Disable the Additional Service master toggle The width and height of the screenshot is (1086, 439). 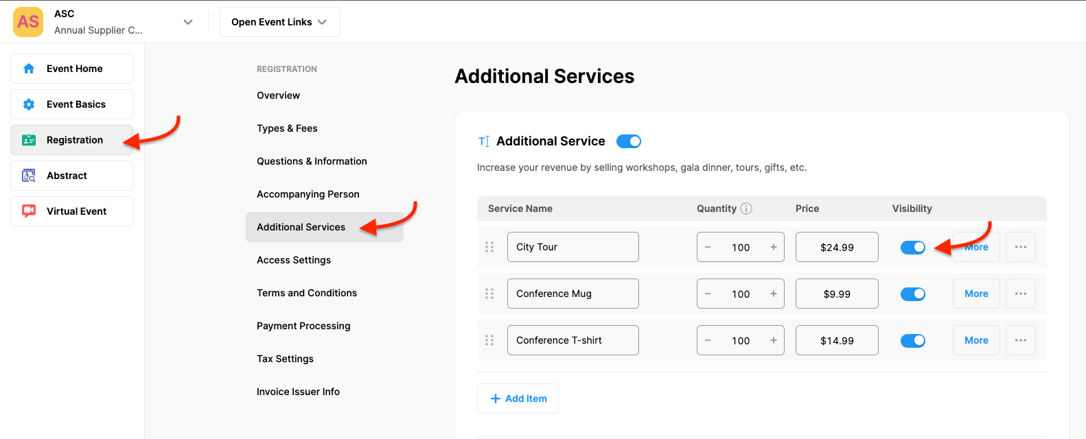(x=628, y=141)
